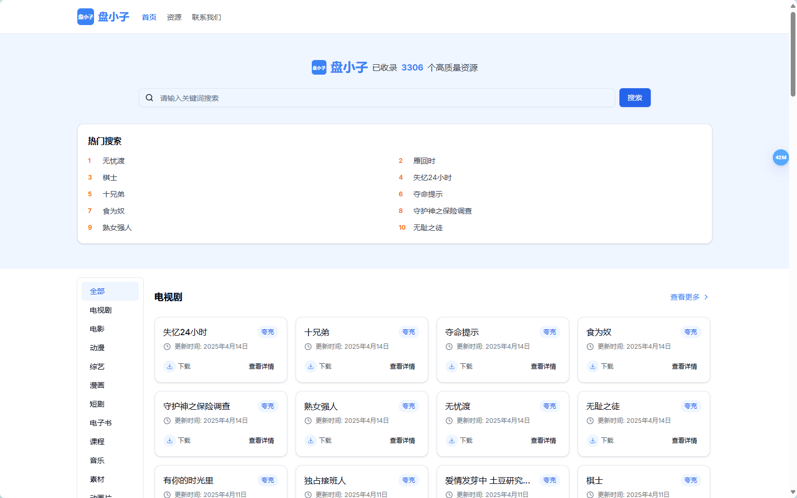The image size is (797, 498).
Task: Click 查看详情 on 守护神之保险调查 card
Action: pos(262,441)
